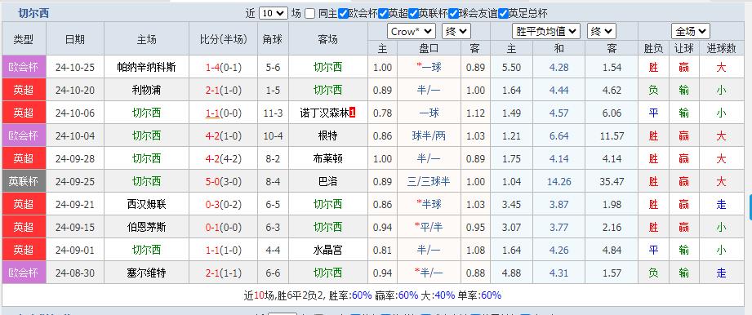Click away team 巴洛
Screen dimensions: 752x315
[328, 182]
